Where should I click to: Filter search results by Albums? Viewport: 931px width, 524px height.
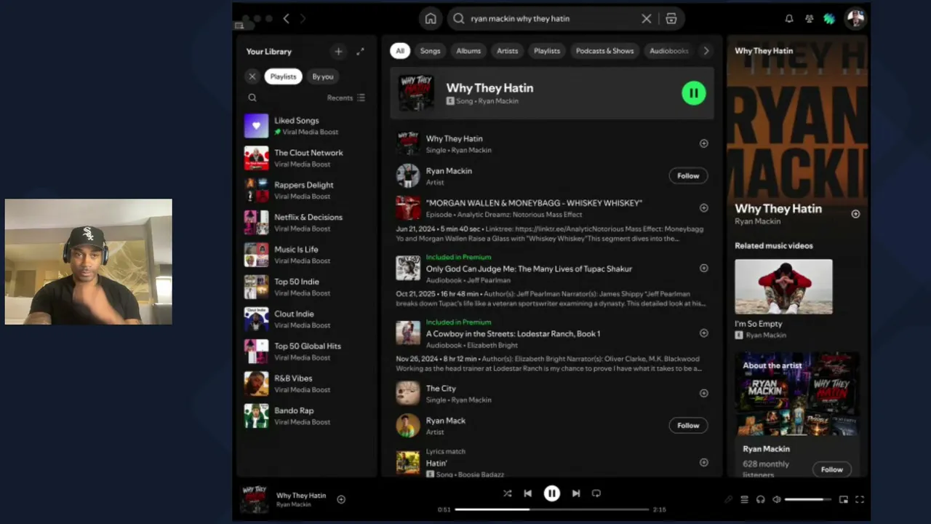(x=468, y=51)
